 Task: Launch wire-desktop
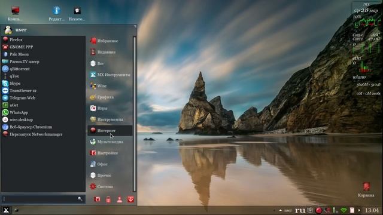[43, 119]
